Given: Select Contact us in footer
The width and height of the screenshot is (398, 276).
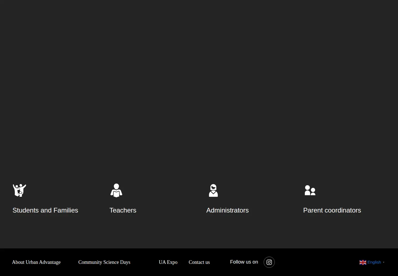Looking at the screenshot, I should [199, 262].
